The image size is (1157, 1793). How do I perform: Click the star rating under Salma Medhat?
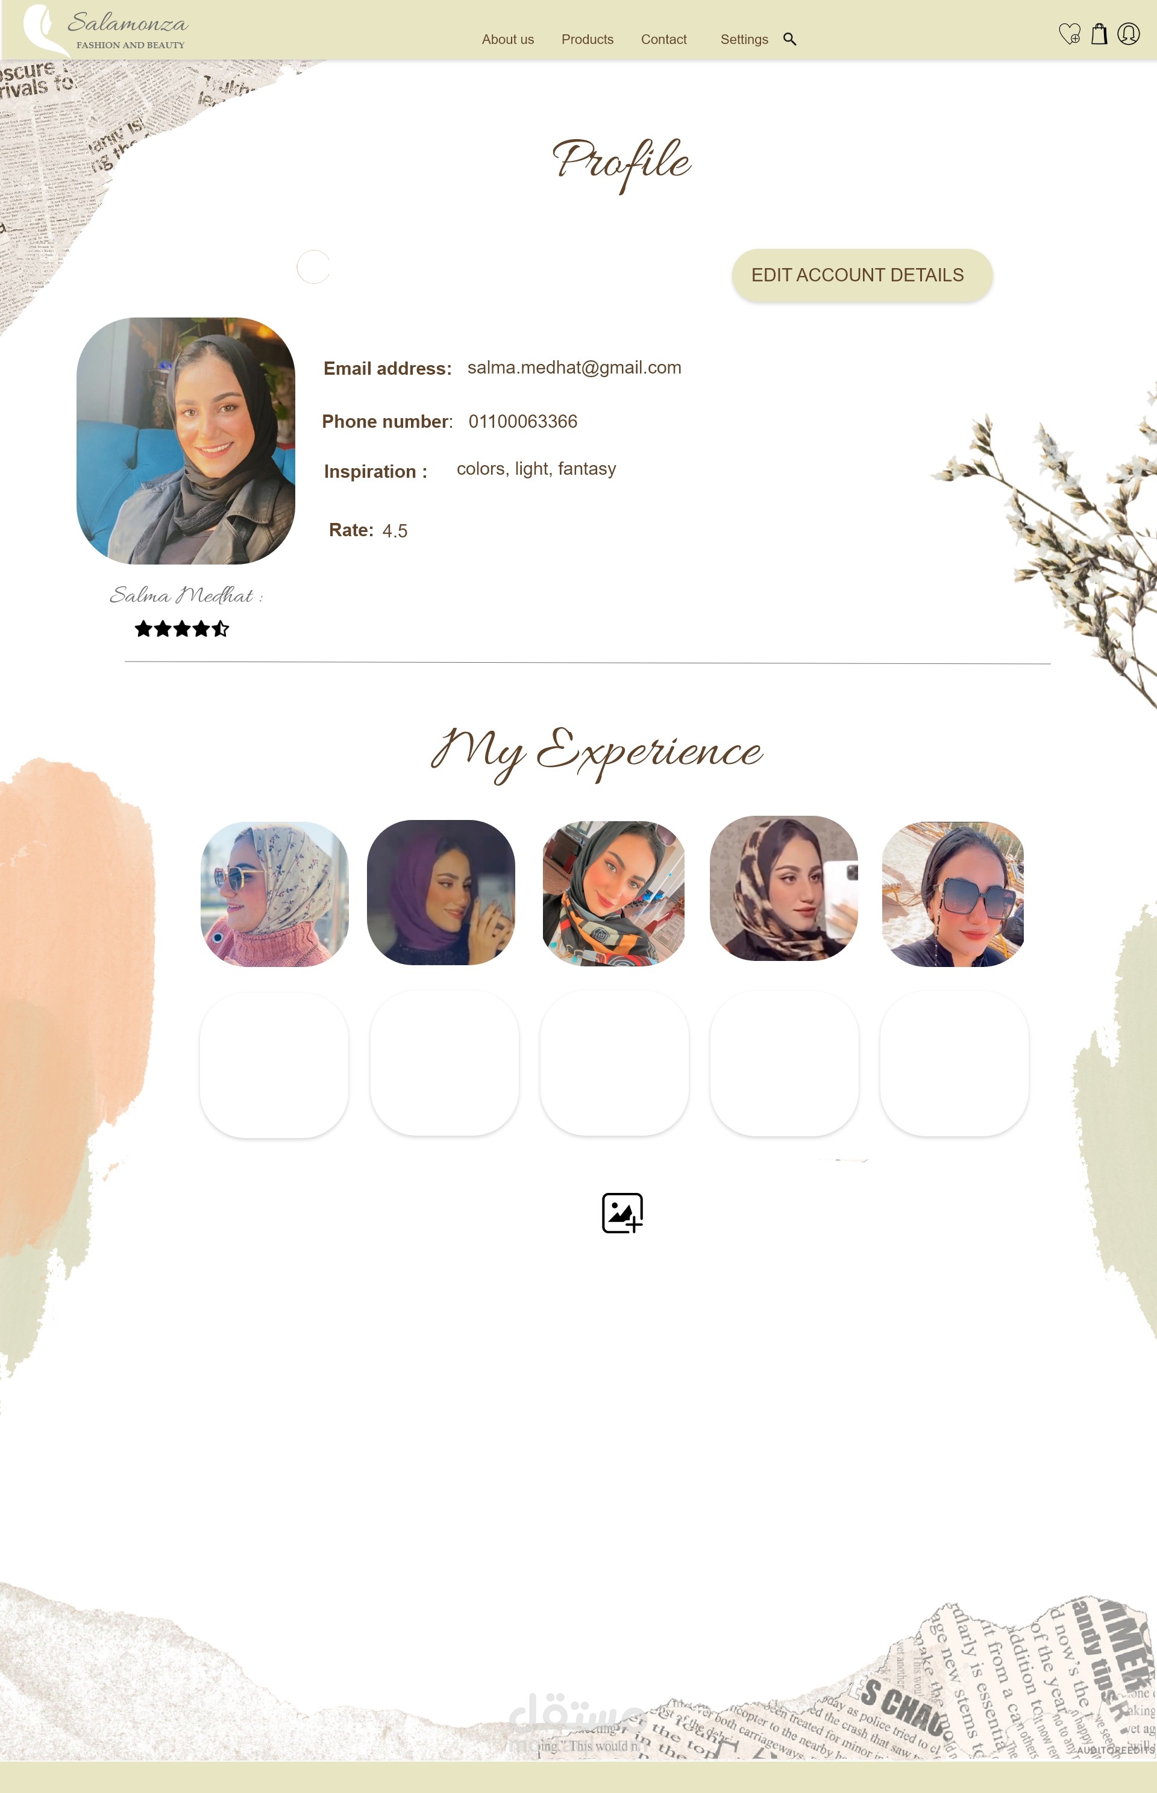point(182,629)
